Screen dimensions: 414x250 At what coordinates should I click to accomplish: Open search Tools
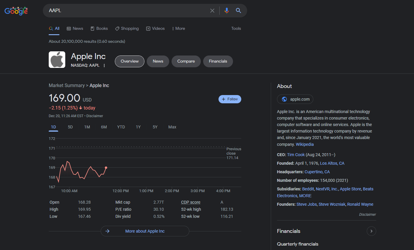coord(236,29)
